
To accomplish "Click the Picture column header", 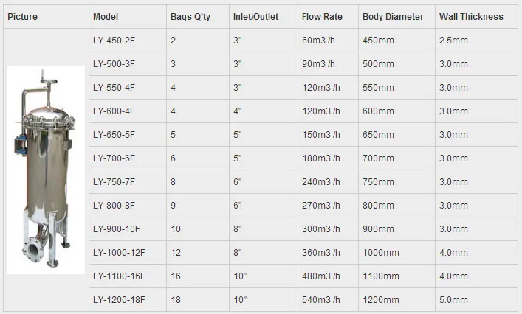I will coord(23,16).
